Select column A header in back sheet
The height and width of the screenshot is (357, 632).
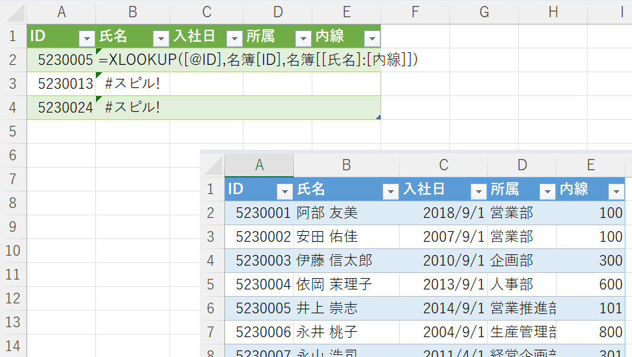pos(62,12)
